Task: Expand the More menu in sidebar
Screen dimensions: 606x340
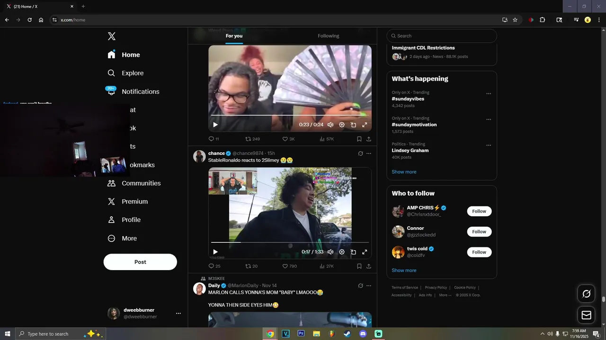Action: [x=122, y=238]
